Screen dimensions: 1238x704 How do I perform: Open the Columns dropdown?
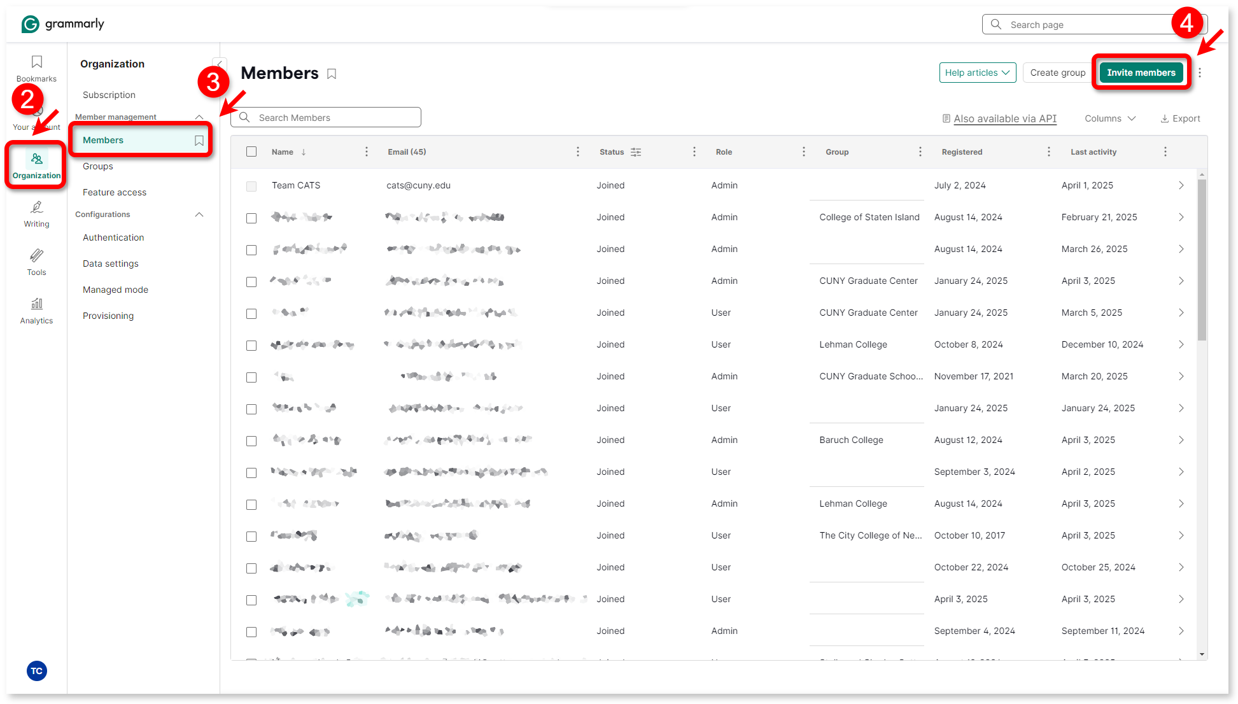(1110, 118)
